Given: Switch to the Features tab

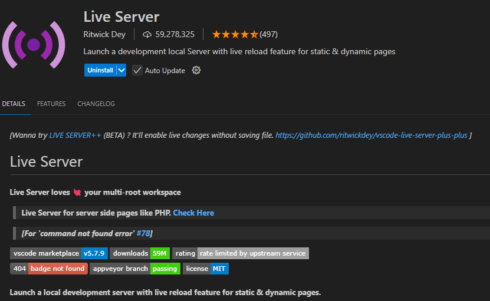Looking at the screenshot, I should click(51, 104).
